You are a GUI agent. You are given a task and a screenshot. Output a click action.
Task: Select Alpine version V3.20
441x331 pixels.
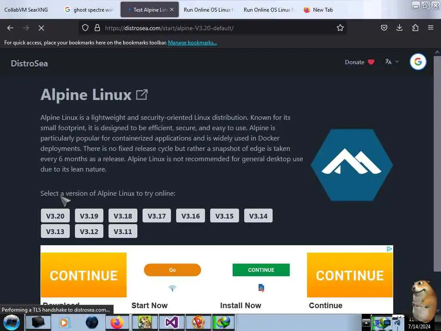coord(55,216)
